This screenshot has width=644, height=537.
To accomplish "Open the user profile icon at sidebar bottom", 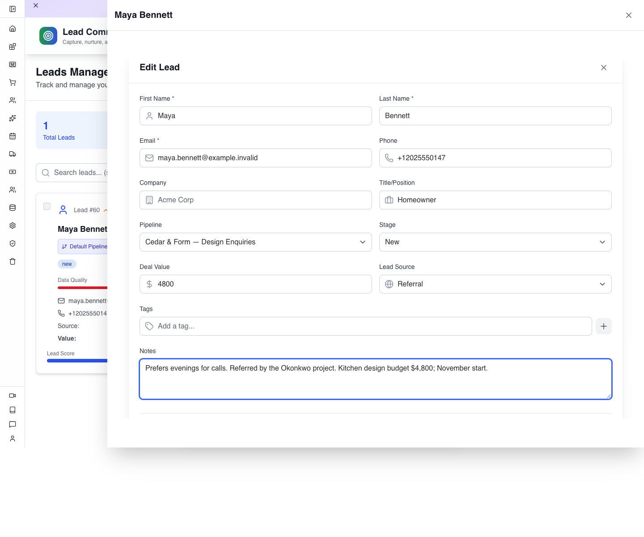I will 13,439.
